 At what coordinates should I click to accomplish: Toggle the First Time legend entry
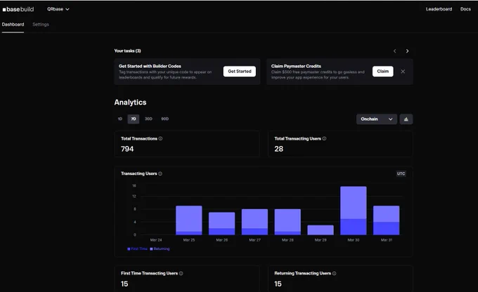137,248
